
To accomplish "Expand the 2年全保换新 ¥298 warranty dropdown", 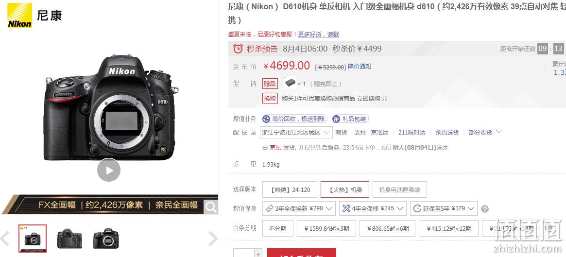I will click(299, 208).
